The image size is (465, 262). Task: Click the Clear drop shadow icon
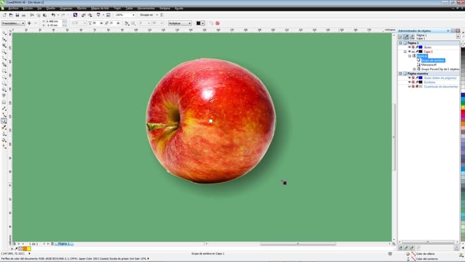tap(218, 23)
